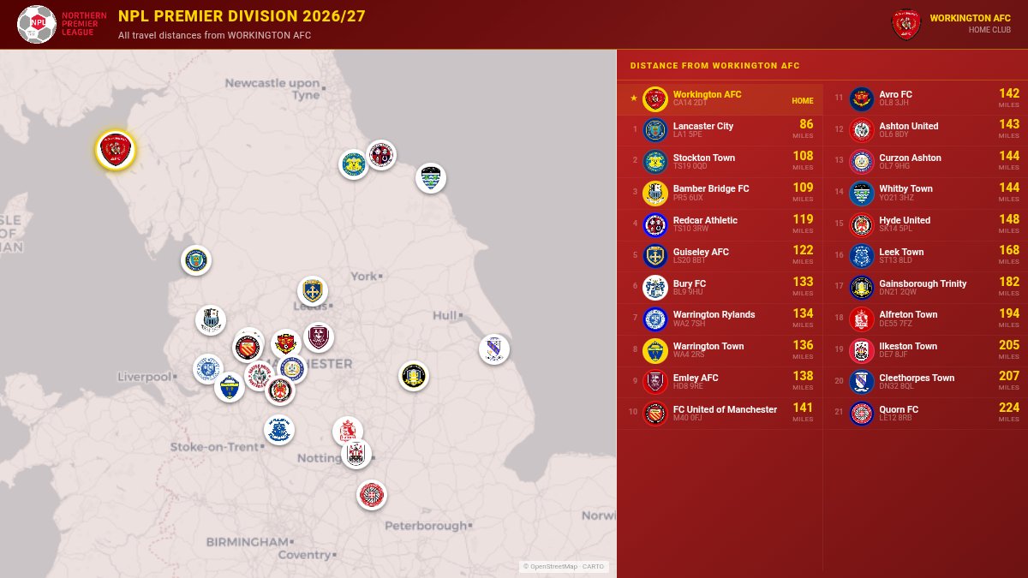This screenshot has height=578, width=1028.
Task: Click the Bamber Bridge FC crest in list
Action: (x=655, y=194)
